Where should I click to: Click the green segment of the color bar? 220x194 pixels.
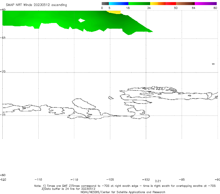[139, 4]
